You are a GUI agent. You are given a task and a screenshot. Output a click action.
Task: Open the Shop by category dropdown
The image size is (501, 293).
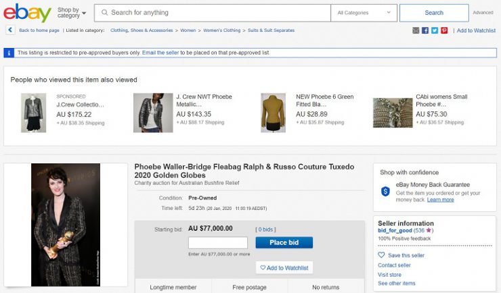click(72, 13)
